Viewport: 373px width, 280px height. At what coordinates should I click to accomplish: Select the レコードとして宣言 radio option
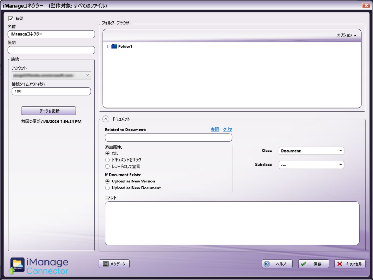point(107,166)
